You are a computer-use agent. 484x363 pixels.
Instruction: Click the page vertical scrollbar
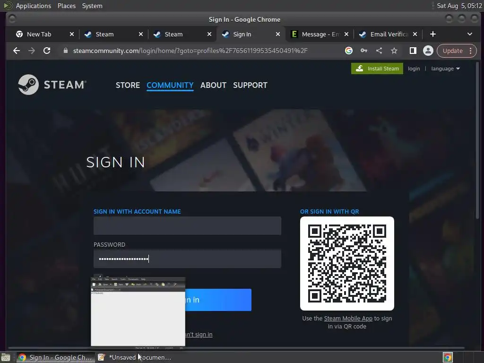(477, 140)
